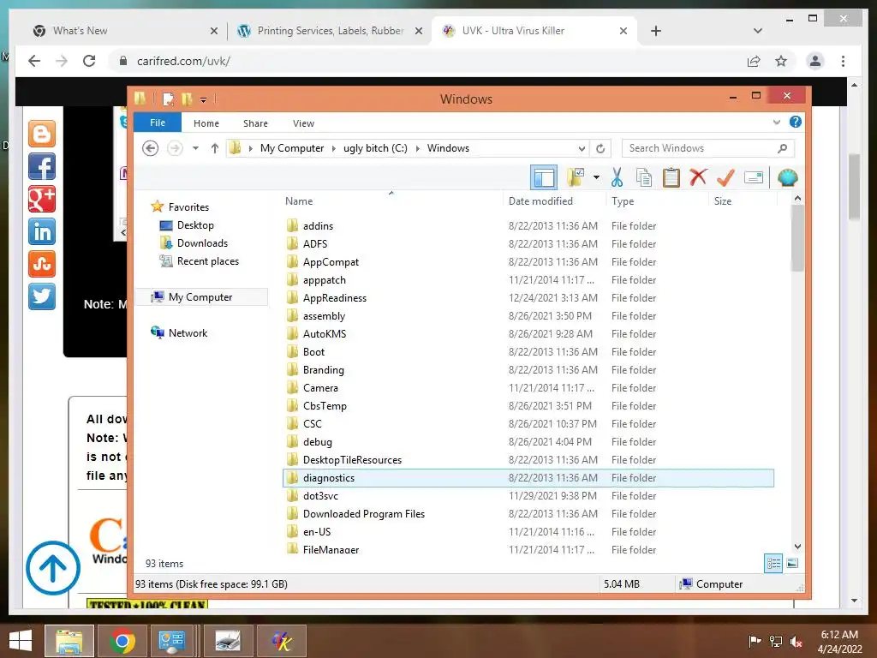This screenshot has width=877, height=658.
Task: Open the Home ribbon tab
Action: click(x=206, y=123)
